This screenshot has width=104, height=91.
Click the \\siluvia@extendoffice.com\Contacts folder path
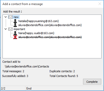[27, 66]
